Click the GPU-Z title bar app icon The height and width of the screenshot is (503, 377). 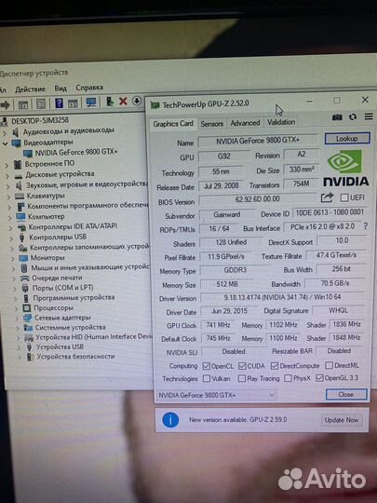tap(155, 105)
